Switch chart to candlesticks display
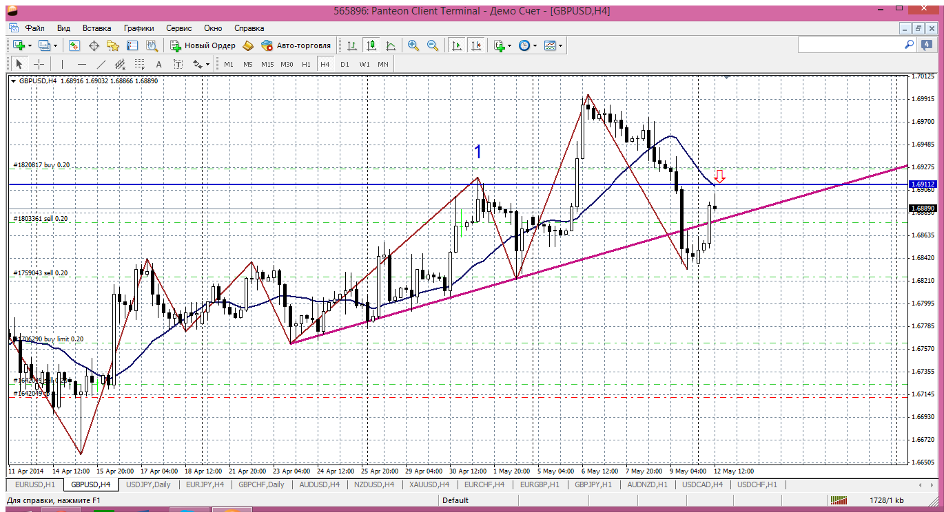The width and height of the screenshot is (944, 512). coord(371,45)
